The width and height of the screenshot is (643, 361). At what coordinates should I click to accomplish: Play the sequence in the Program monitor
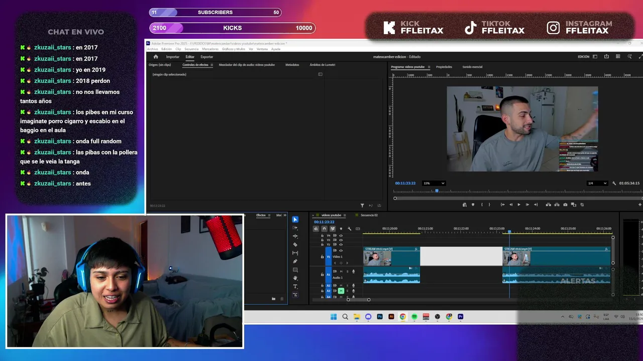click(519, 205)
